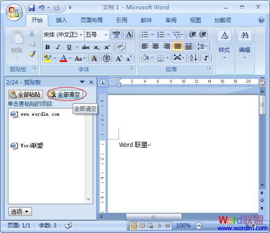Click the proofing check icon in status bar
270x233 pixels.
tap(68, 225)
